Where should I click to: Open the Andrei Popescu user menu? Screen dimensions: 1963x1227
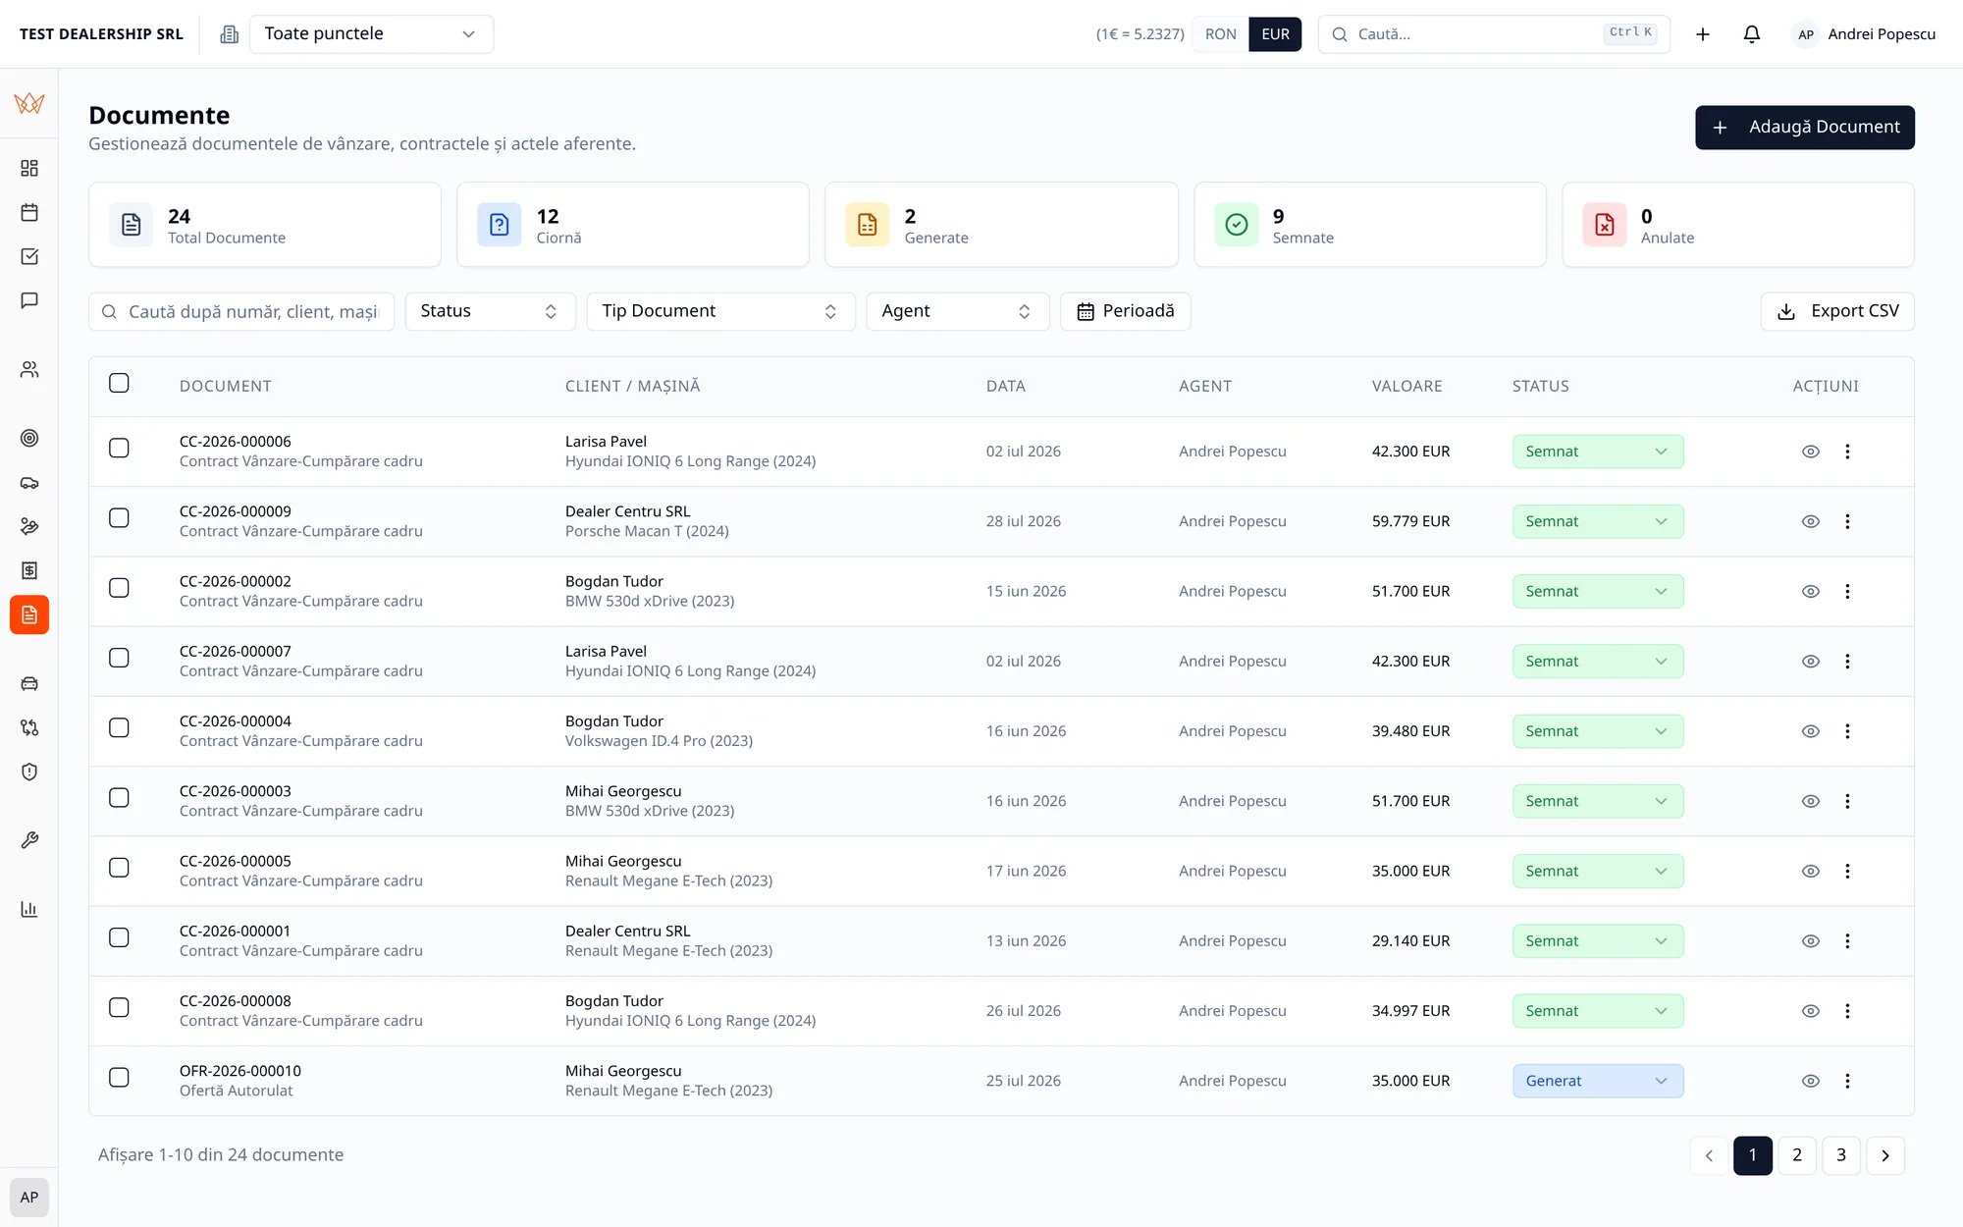pos(1865,34)
